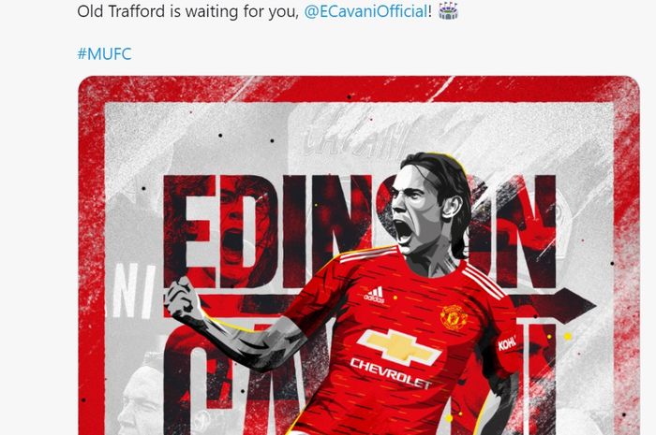This screenshot has width=656, height=435.
Task: Click the adidas logo on the shirt
Action: (x=374, y=295)
